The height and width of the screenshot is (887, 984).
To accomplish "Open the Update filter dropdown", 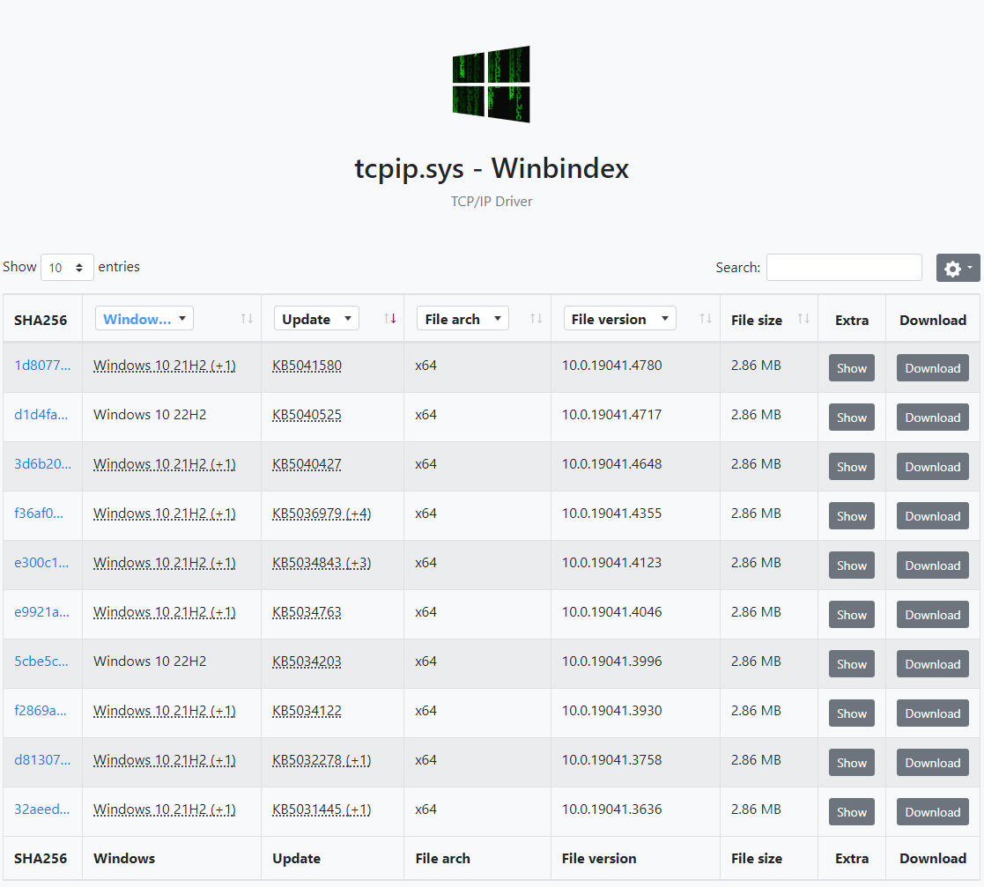I will click(316, 319).
